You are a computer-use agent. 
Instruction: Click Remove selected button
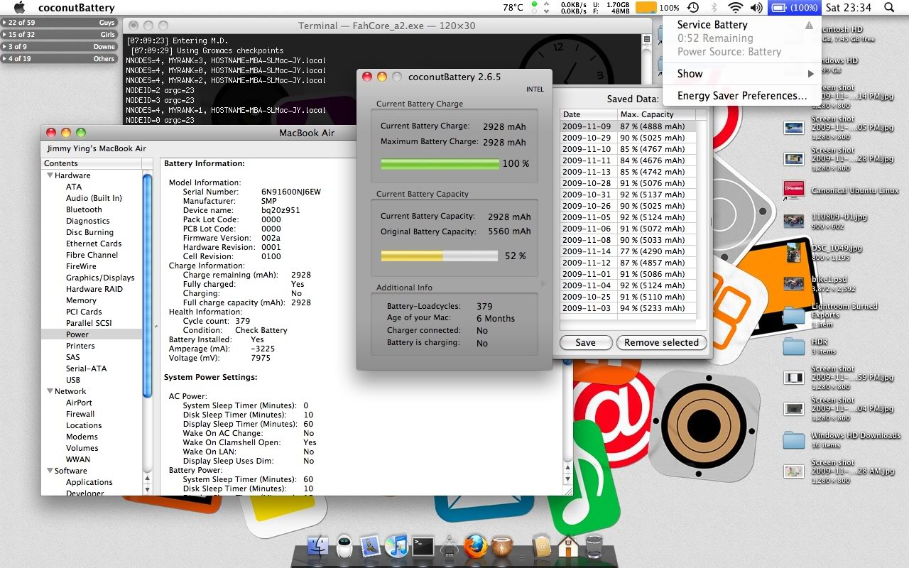pyautogui.click(x=661, y=342)
